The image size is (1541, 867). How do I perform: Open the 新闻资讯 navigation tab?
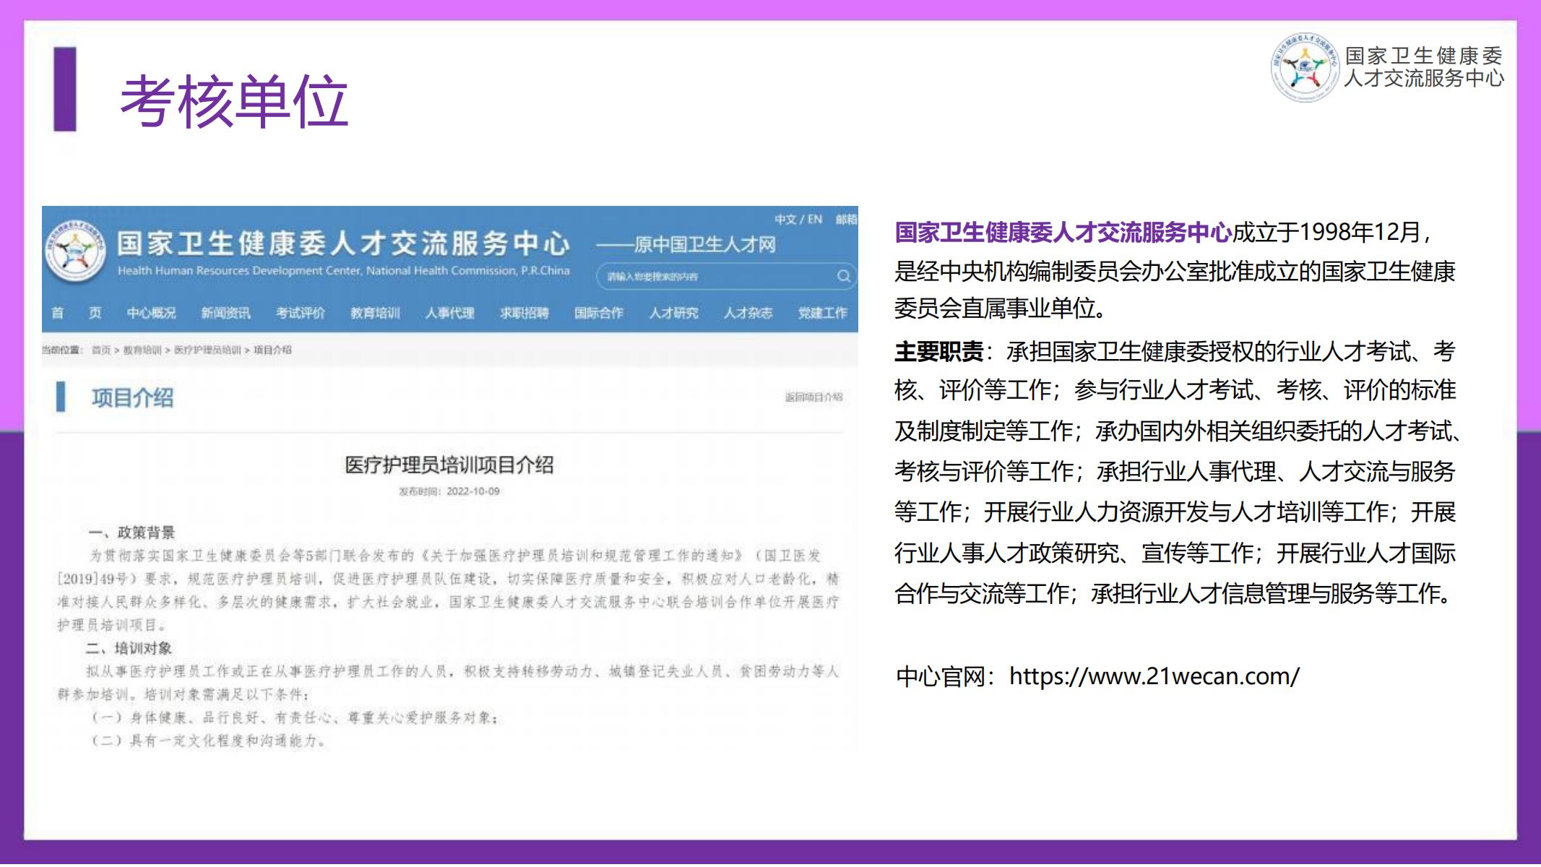pyautogui.click(x=225, y=313)
